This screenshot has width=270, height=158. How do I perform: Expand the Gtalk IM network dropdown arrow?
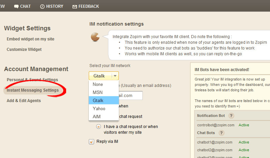[115, 76]
